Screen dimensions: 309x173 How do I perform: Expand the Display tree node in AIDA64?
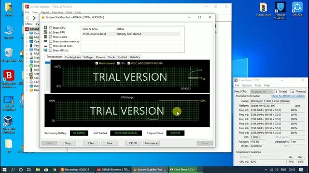(x=27, y=49)
